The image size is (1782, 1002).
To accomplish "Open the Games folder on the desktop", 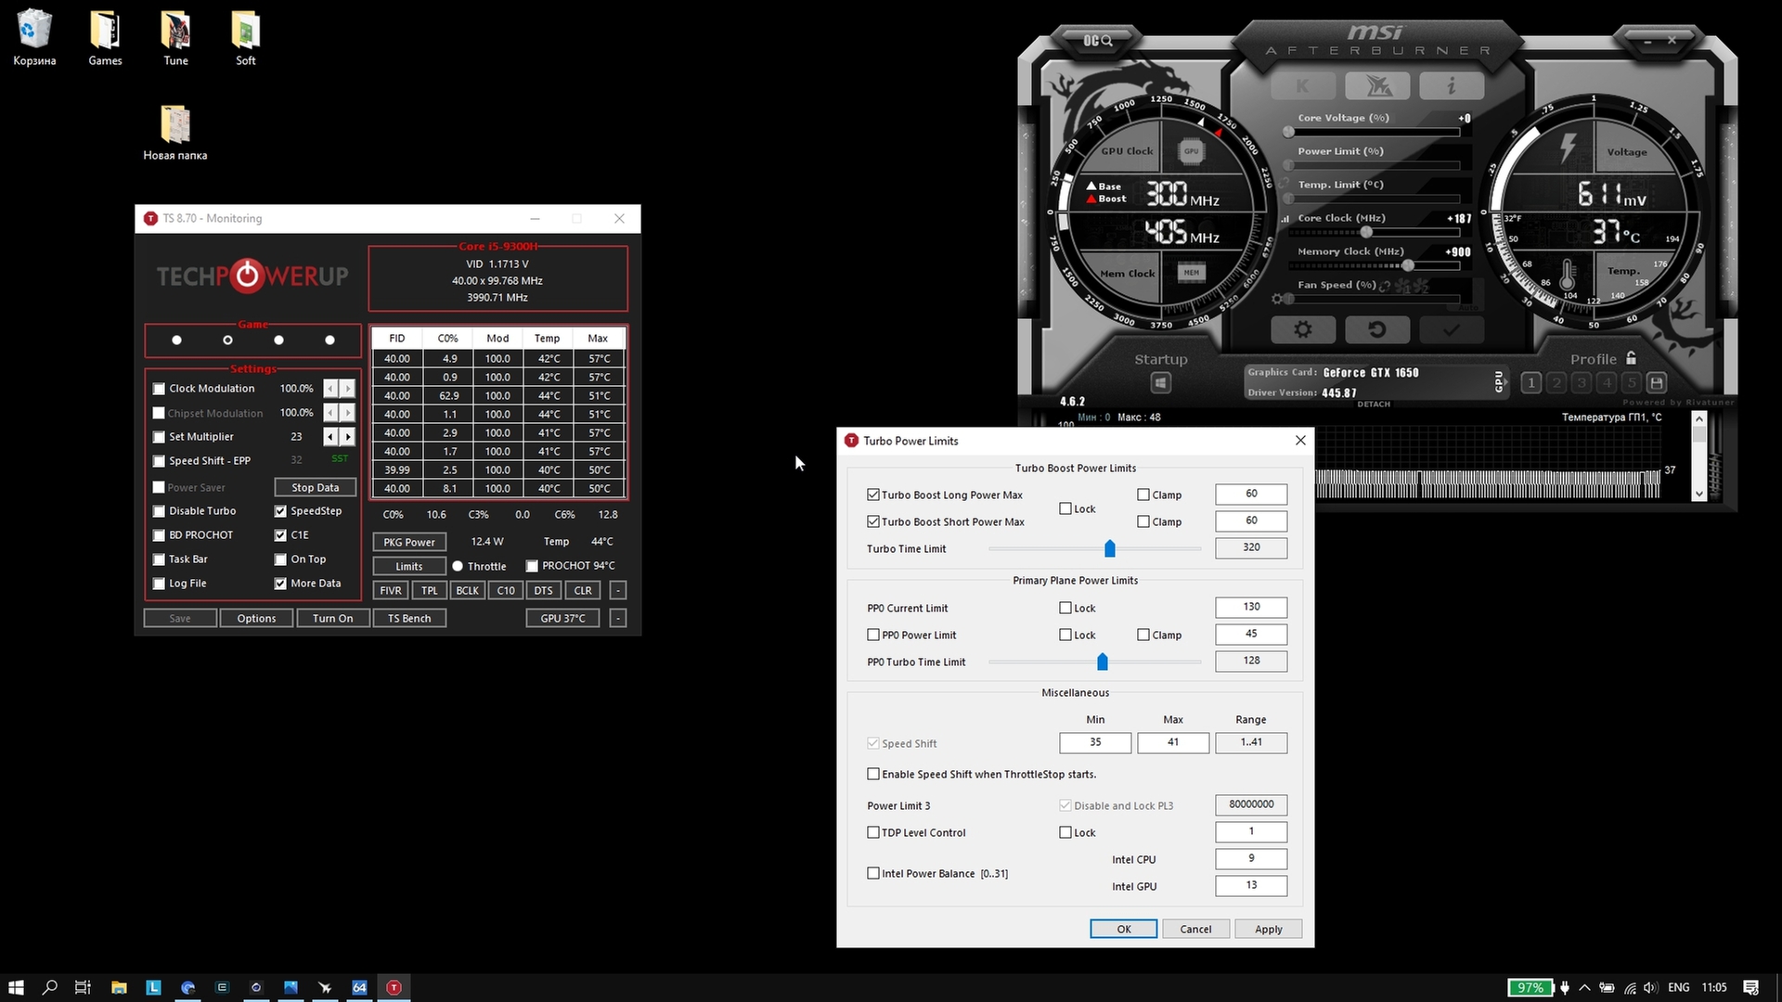I will click(x=105, y=38).
